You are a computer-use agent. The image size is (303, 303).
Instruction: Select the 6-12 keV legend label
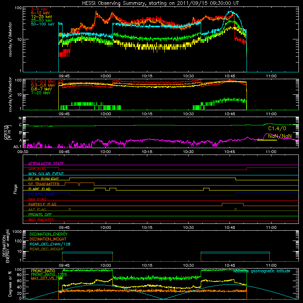pyautogui.click(x=41, y=13)
